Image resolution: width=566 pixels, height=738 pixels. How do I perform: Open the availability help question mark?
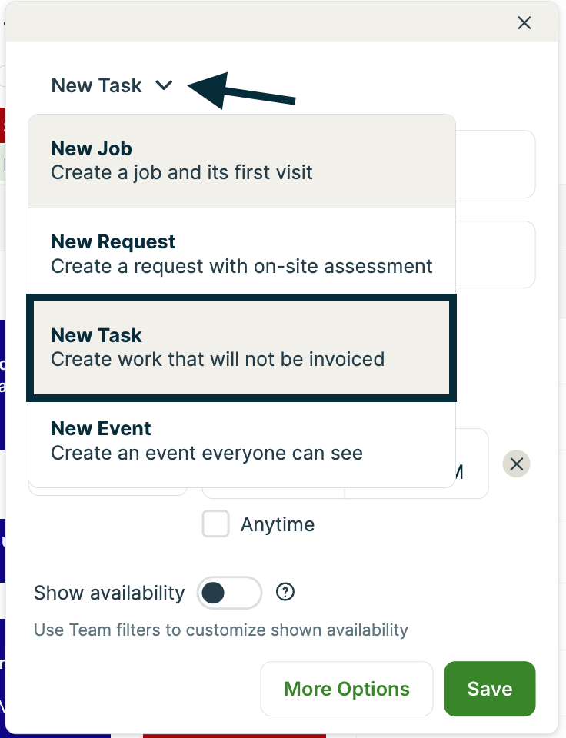pyautogui.click(x=286, y=592)
